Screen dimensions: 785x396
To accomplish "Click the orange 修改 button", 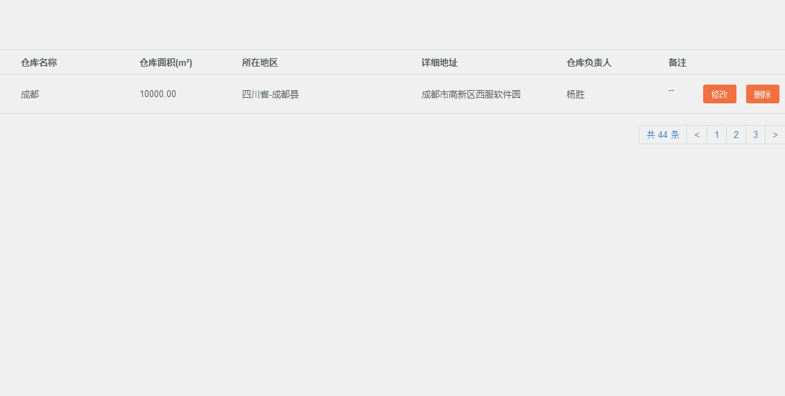I will click(719, 94).
